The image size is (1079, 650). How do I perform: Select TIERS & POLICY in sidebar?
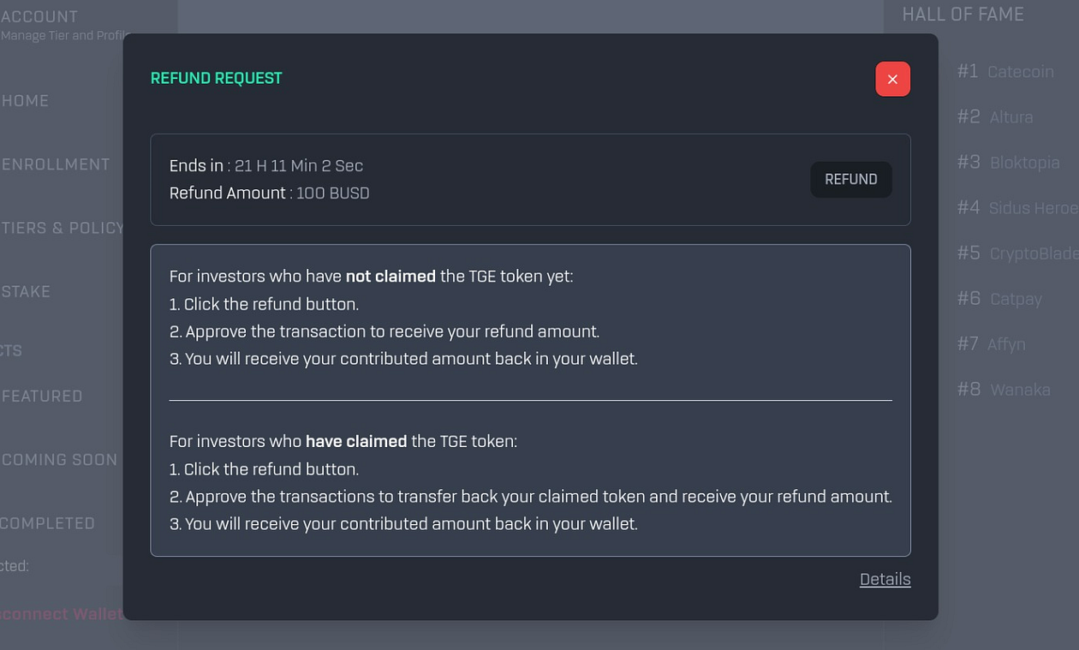pos(63,228)
